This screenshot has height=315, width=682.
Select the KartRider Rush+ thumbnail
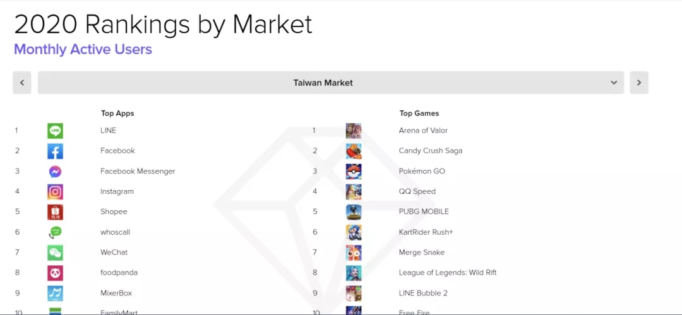(x=354, y=232)
